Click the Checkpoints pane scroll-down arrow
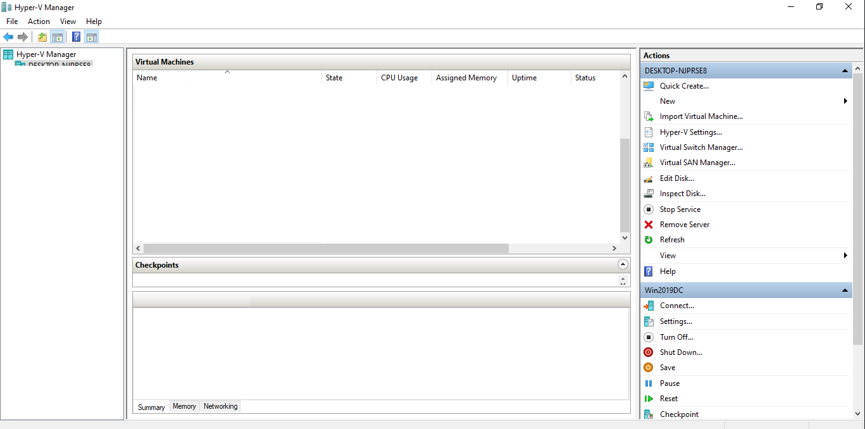This screenshot has width=865, height=429. (x=623, y=283)
